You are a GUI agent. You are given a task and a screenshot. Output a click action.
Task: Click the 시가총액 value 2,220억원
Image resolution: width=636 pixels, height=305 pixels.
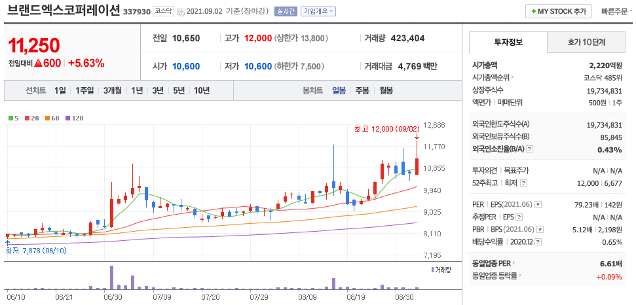605,65
